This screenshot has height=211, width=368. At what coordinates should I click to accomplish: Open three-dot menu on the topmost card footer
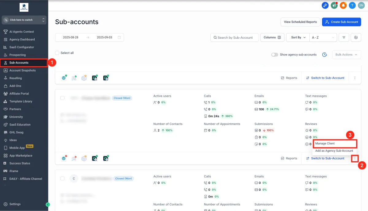coord(355,78)
